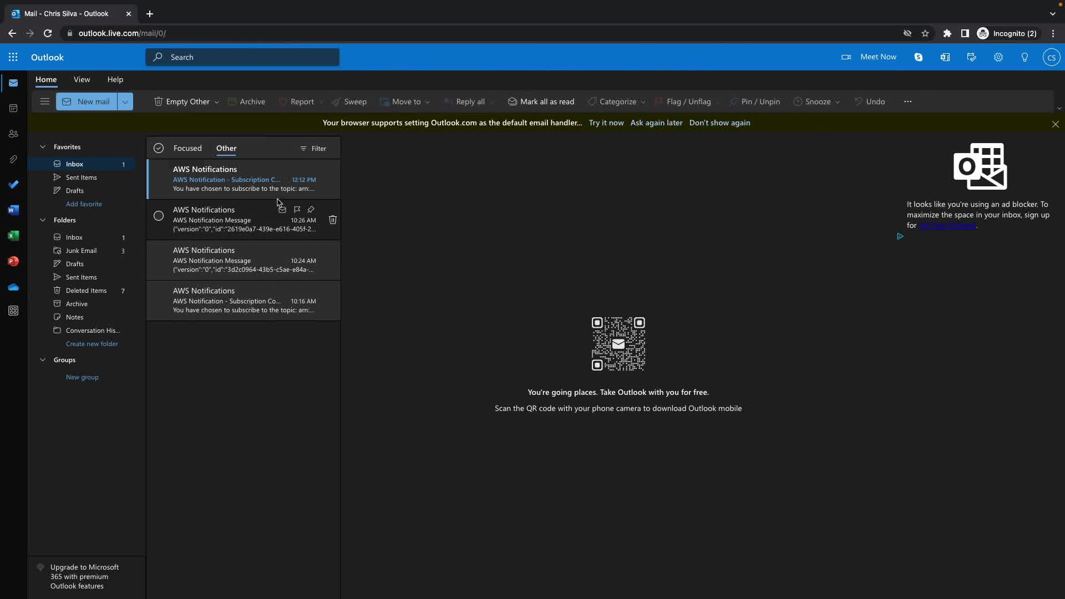1065x599 pixels.
Task: Collapse the Folders tree section
Action: 43,220
